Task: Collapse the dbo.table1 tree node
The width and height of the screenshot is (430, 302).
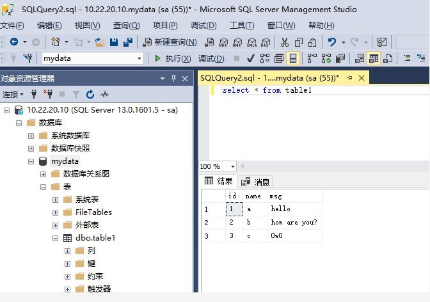Action: pos(55,238)
